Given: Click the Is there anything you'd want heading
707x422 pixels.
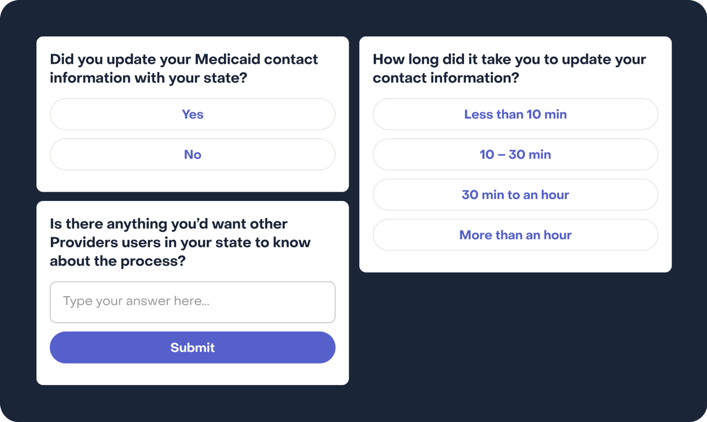Looking at the screenshot, I should click(x=180, y=242).
